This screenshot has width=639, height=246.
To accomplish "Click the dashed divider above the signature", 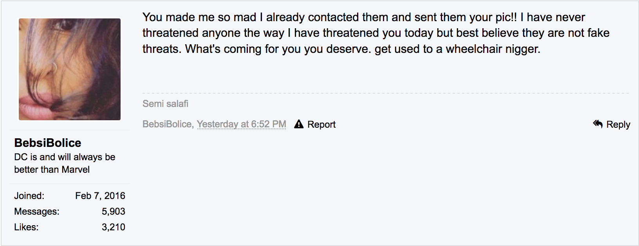I will click(386, 93).
